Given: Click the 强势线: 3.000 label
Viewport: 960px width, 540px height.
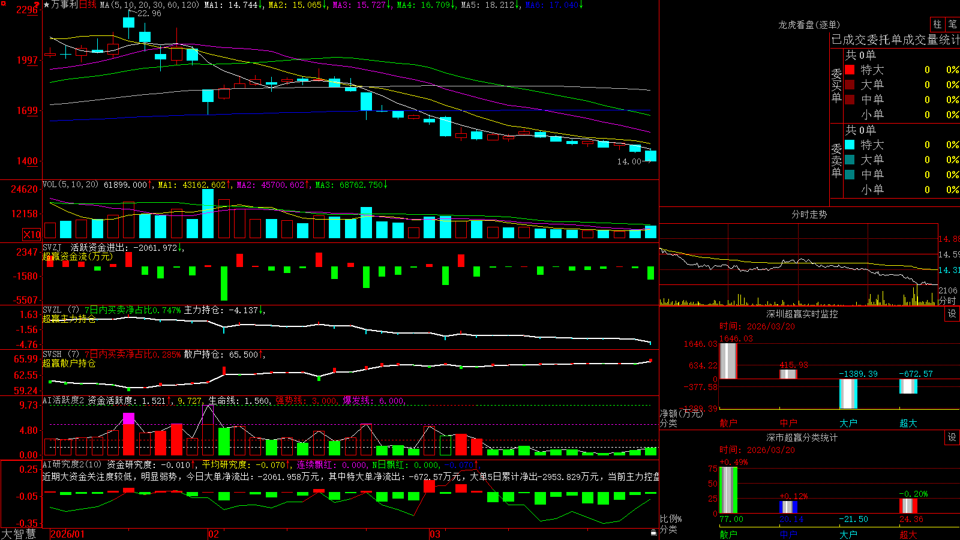Looking at the screenshot, I should click(306, 401).
